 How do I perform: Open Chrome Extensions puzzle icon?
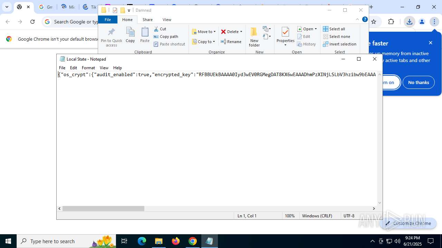391,22
